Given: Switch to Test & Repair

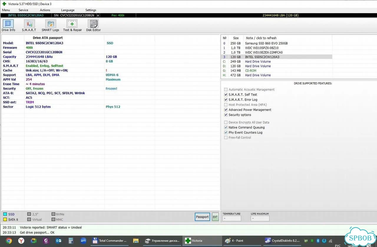Looking at the screenshot, I should pyautogui.click(x=72, y=26).
